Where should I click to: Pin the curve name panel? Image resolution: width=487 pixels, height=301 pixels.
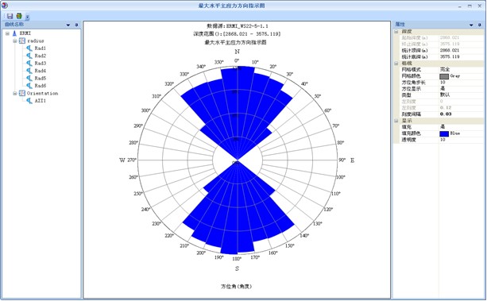(76, 25)
